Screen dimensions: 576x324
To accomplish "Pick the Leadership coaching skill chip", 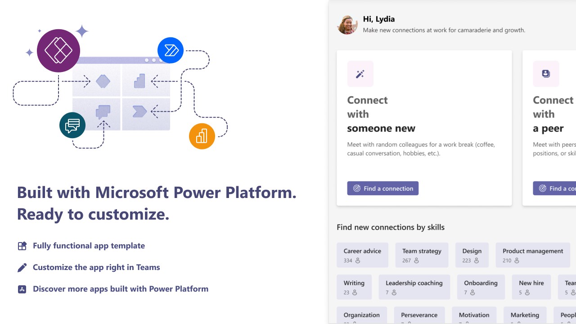I will click(x=414, y=287).
